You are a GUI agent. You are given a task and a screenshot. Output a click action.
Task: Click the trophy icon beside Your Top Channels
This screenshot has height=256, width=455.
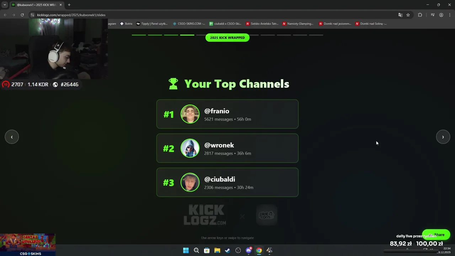[x=173, y=84]
